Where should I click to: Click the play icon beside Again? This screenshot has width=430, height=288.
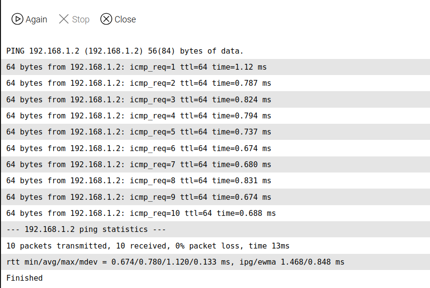click(17, 19)
